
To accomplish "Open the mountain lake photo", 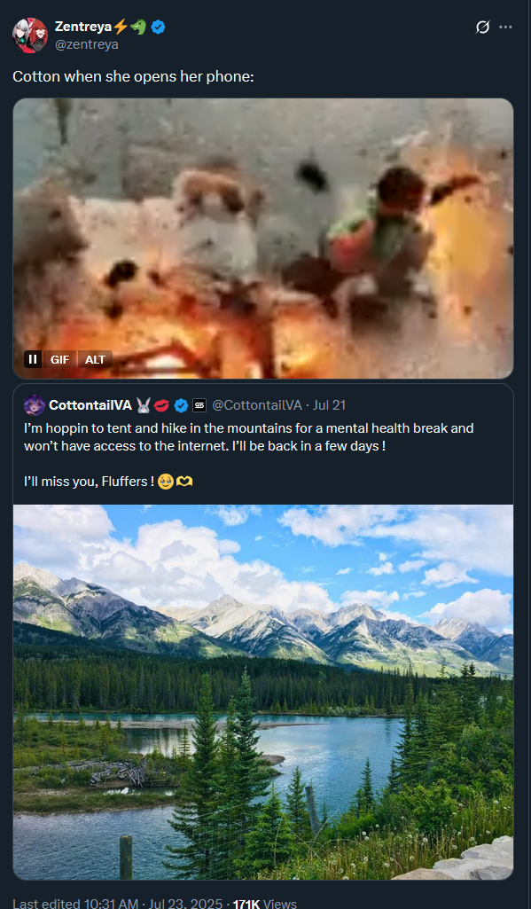I will 263,693.
